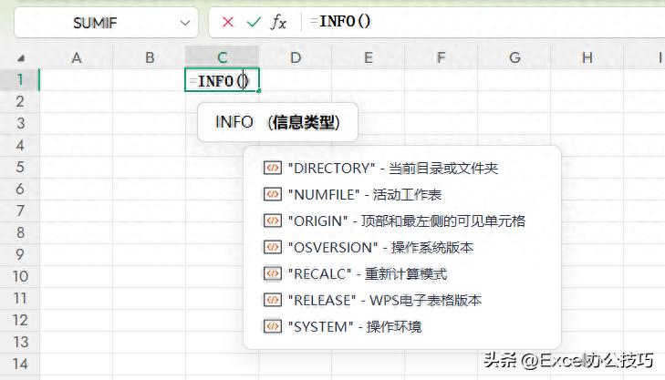This screenshot has height=380, width=665.
Task: Click the code icon beside "NUMFILE"
Action: pos(272,194)
